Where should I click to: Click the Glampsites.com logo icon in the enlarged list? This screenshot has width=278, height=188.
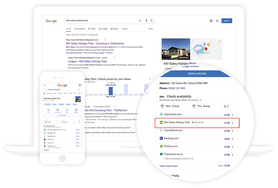tap(161, 114)
